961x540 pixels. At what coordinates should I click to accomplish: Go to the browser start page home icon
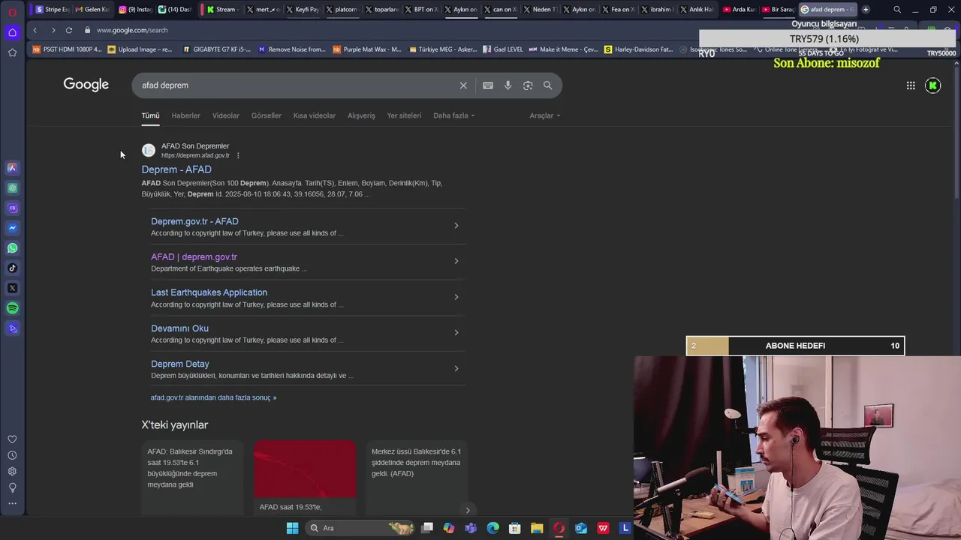[12, 32]
